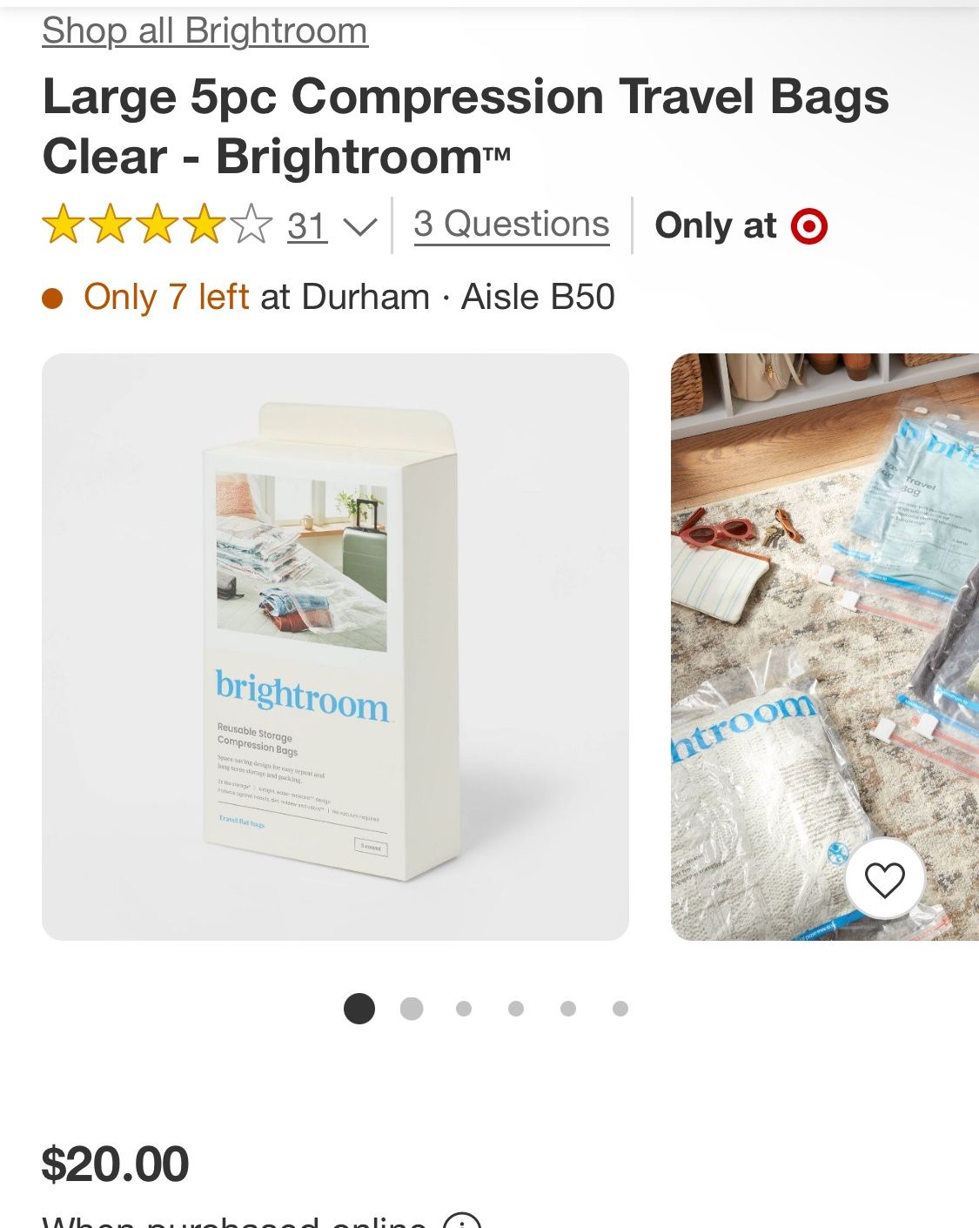The height and width of the screenshot is (1228, 979).
Task: Tap the $20.00 price
Action: coord(115,1164)
